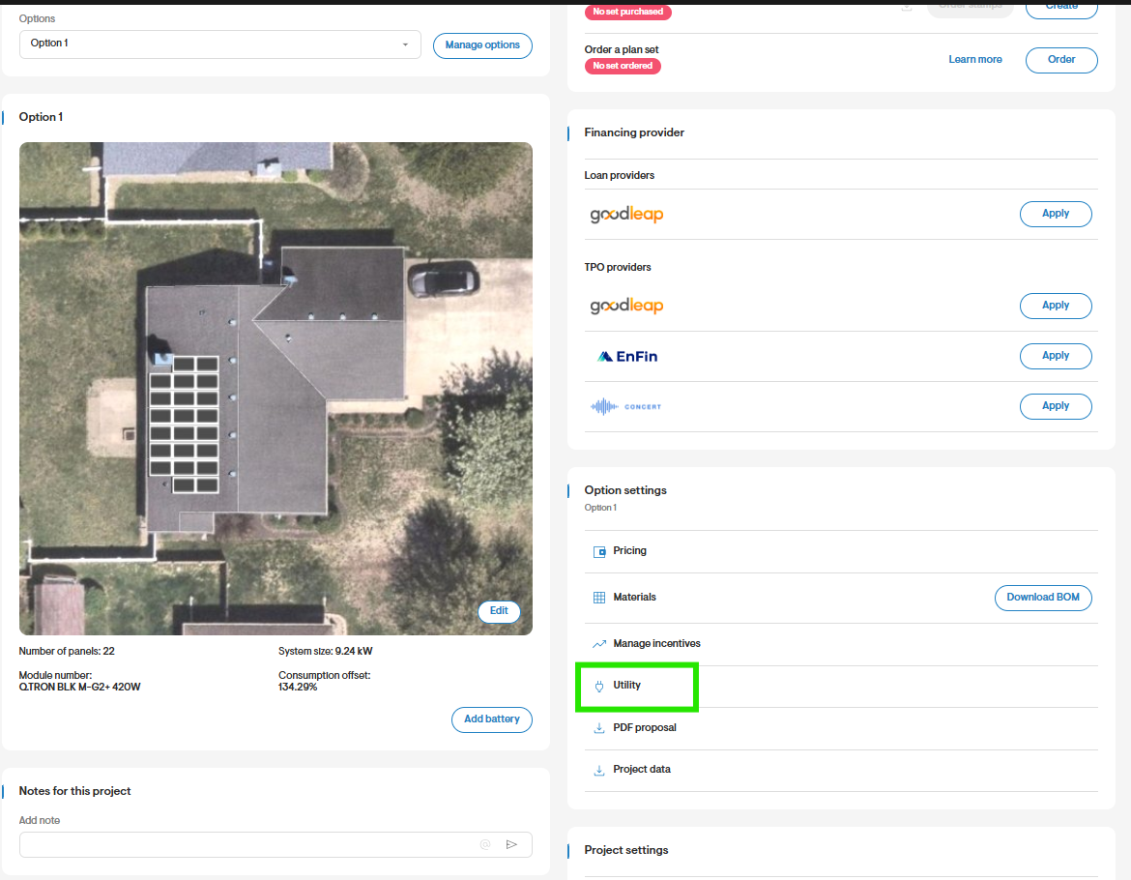
Task: Click the Materials grid icon
Action: tap(599, 598)
